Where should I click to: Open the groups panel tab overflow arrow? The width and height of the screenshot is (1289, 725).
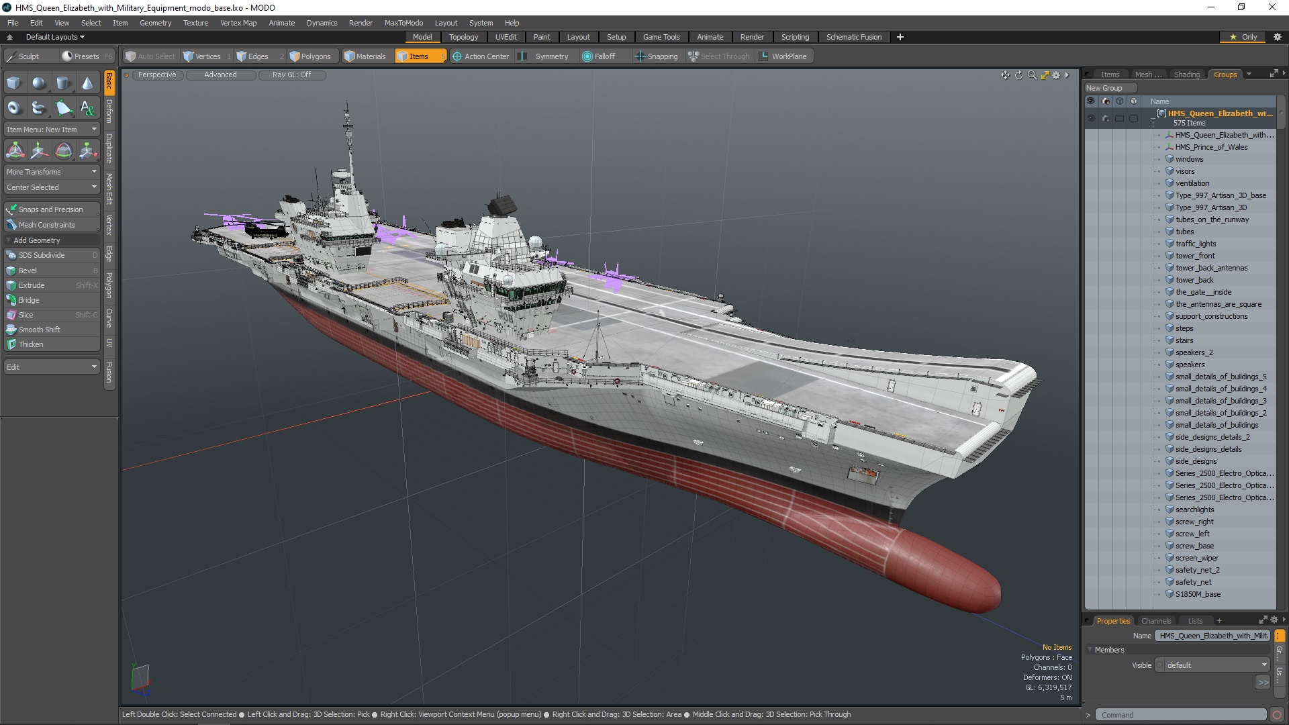[x=1249, y=75]
